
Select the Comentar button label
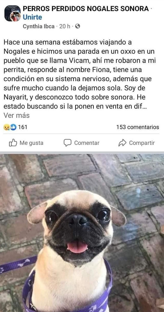coord(87,143)
